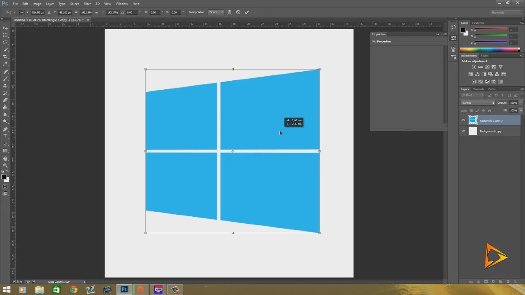Adjust the red R color slider
This screenshot has height=295, width=525.
pos(491,30)
